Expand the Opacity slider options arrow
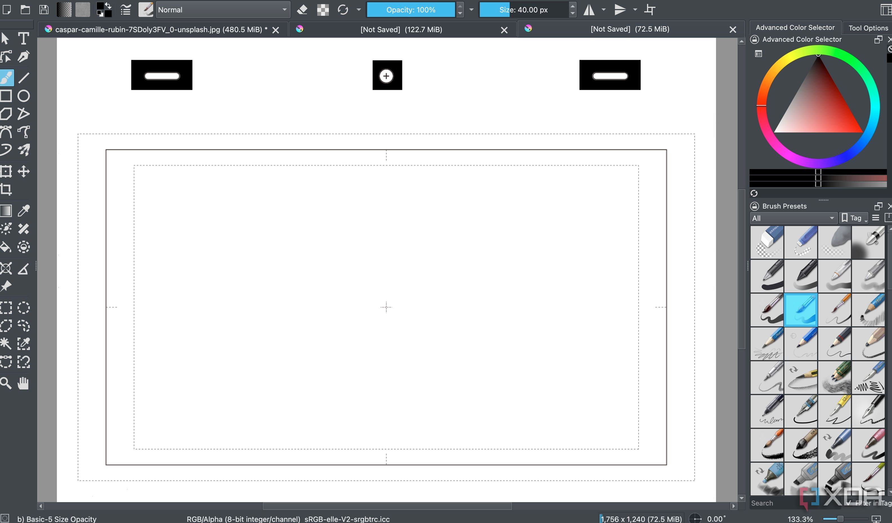This screenshot has width=892, height=523. (x=471, y=10)
